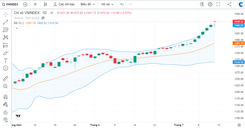Click the BB lower value 1314.56 in legend

(53, 23)
